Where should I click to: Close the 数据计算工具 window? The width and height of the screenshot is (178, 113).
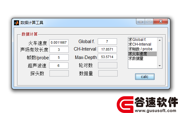[x=161, y=21]
